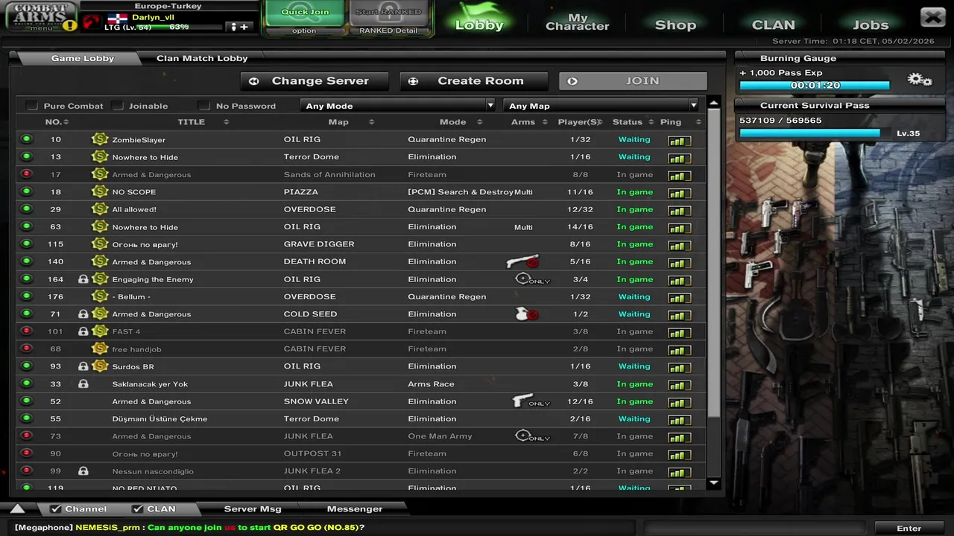Screen dimensions: 954x536
Task: Switch to Server Msg chat tab
Action: point(253,509)
